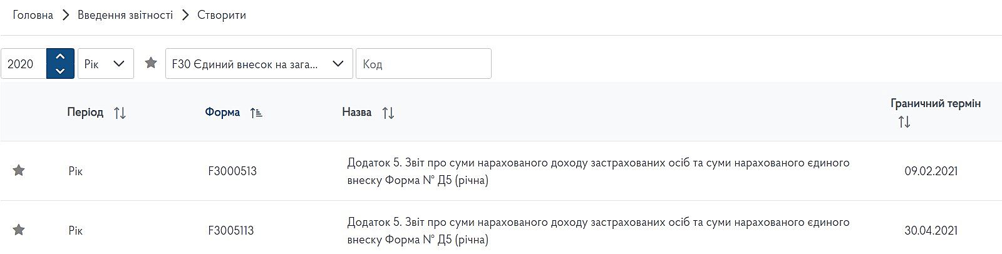Decrease the year with the down arrow
The image size is (1002, 254).
tap(60, 71)
